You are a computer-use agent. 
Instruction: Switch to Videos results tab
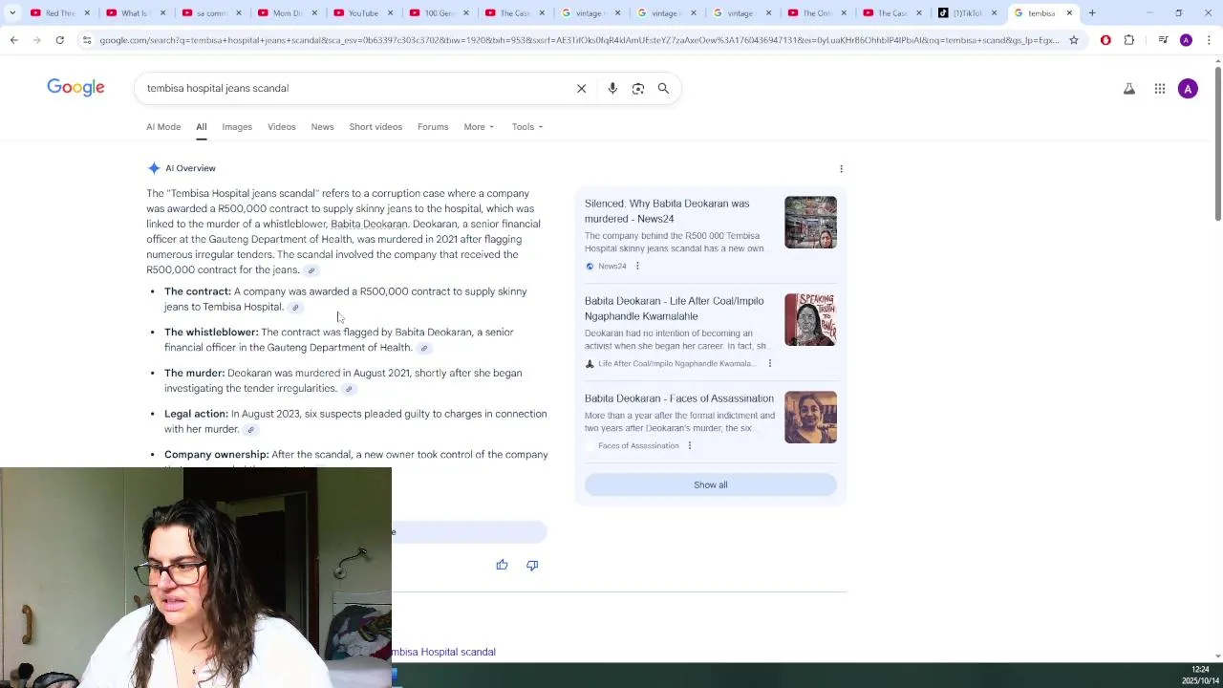[281, 127]
